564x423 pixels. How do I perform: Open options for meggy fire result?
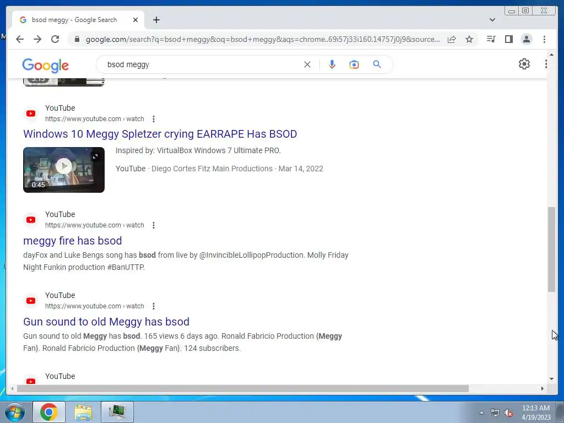pos(154,225)
